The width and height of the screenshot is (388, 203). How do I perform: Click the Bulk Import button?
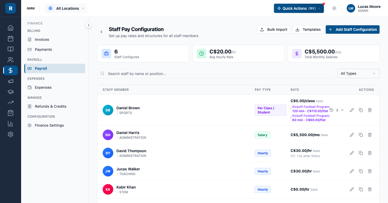(274, 29)
